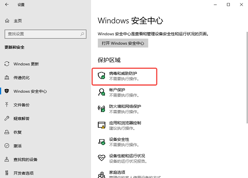The height and width of the screenshot is (178, 248).
Task: Click the Home house icon
Action: (x=7, y=21)
